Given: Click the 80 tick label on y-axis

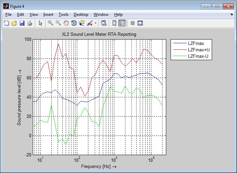Looking at the screenshot, I should 29,59.
